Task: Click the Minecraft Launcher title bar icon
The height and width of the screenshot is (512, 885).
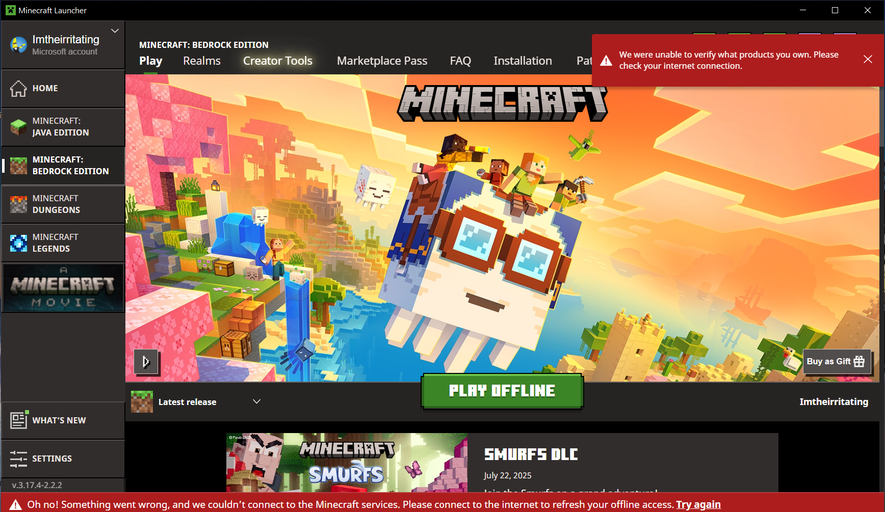Action: (x=11, y=10)
